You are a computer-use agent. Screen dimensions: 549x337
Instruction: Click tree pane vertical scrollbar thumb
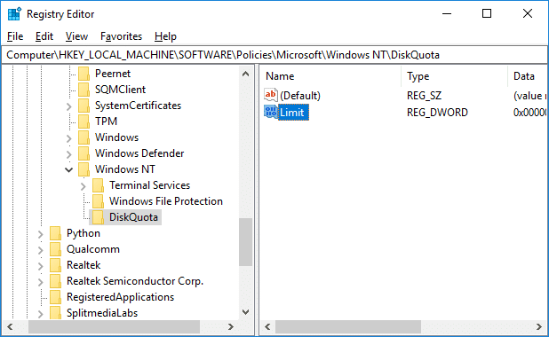[x=246, y=242]
